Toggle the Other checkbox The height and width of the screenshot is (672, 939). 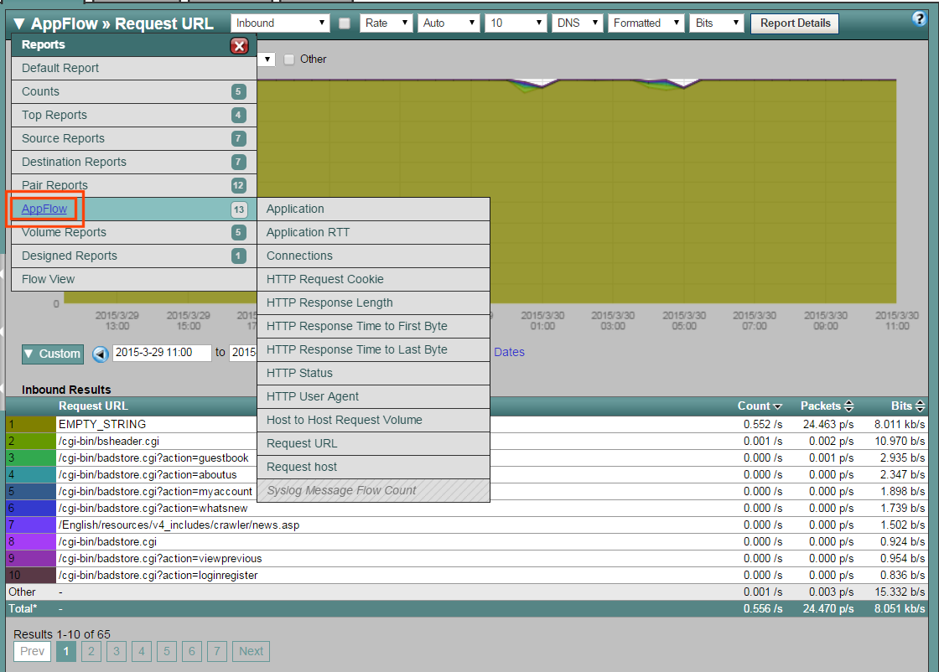point(289,59)
